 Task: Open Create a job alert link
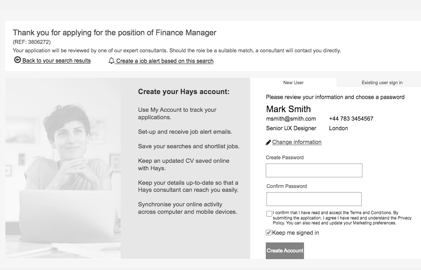(x=165, y=61)
